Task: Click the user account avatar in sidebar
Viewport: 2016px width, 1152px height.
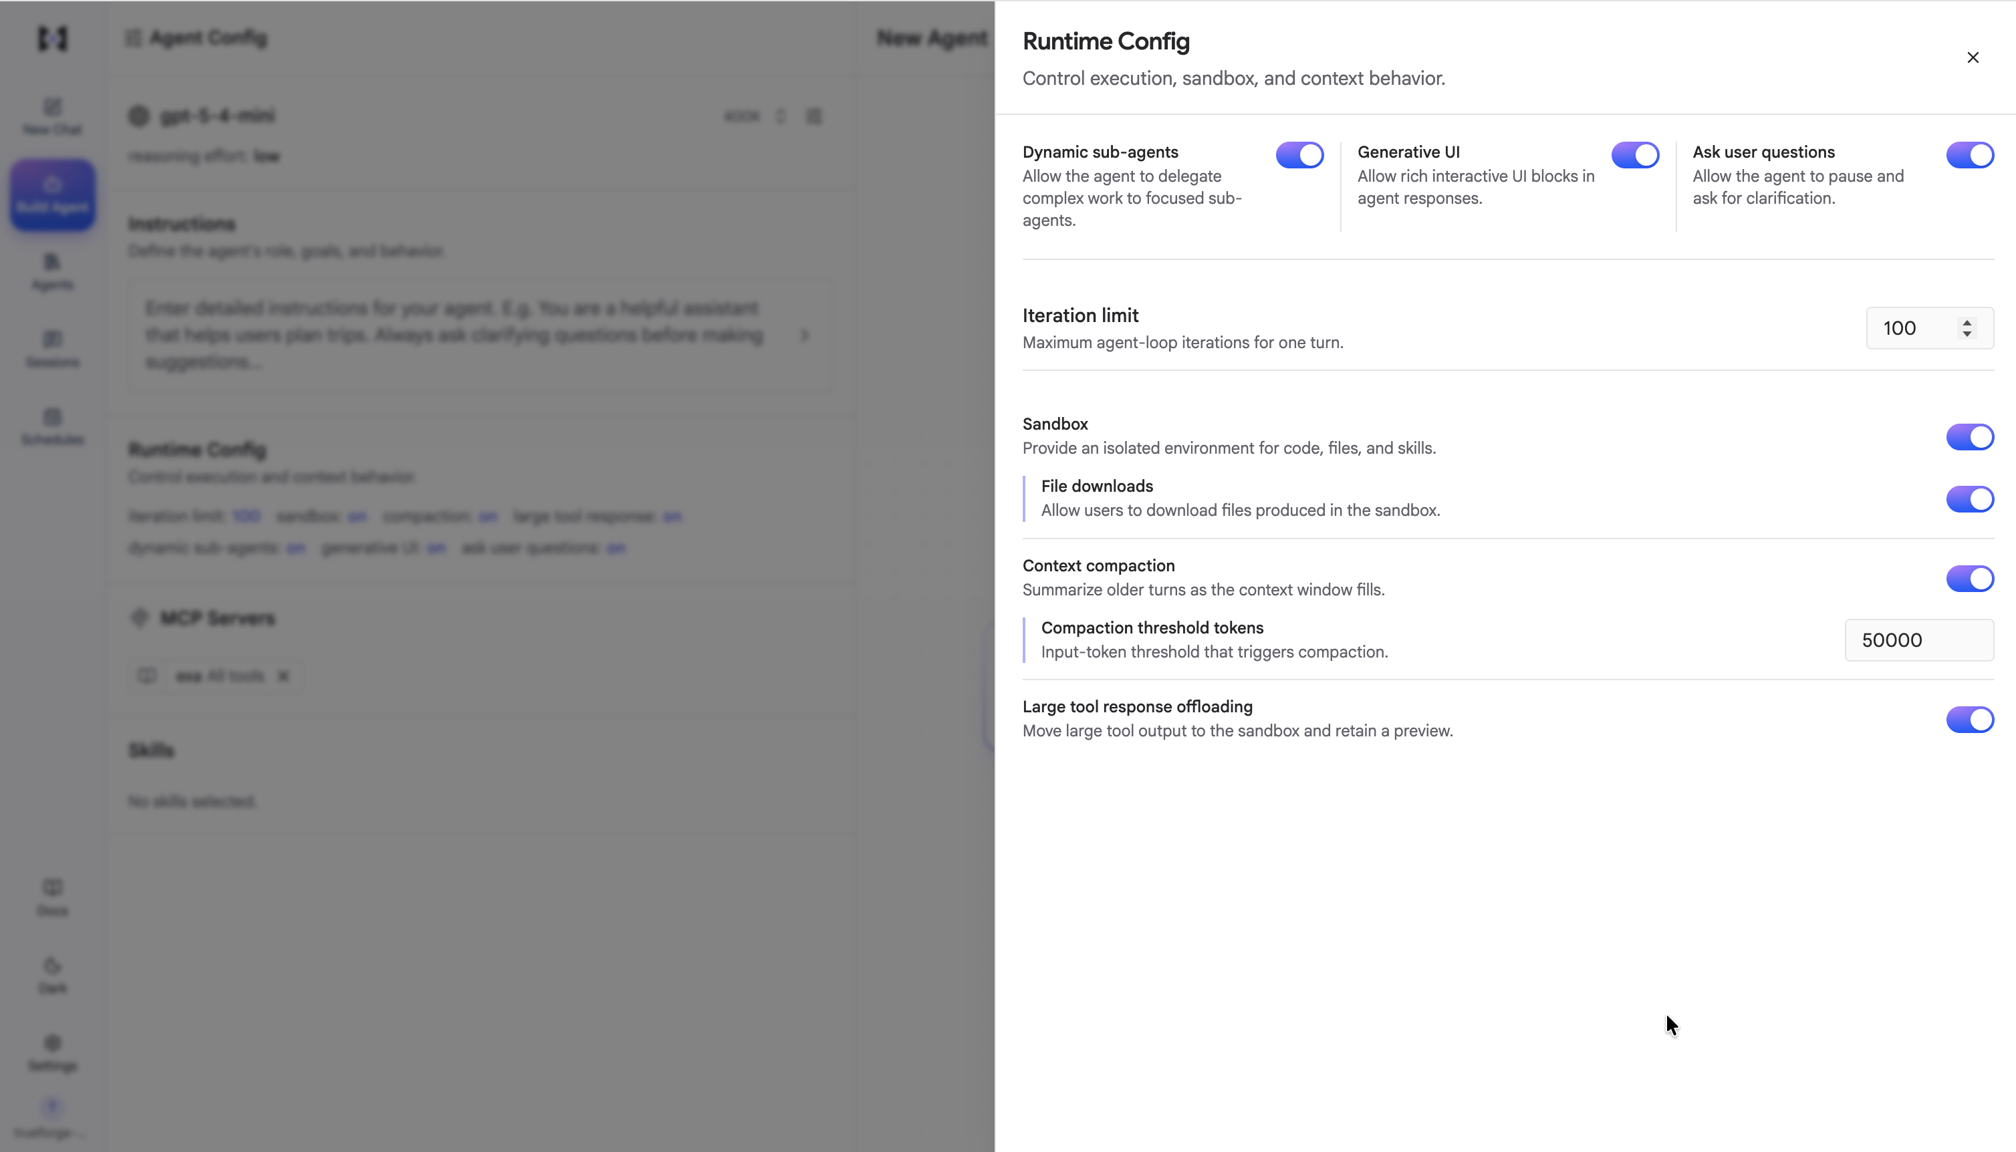Action: tap(52, 1107)
